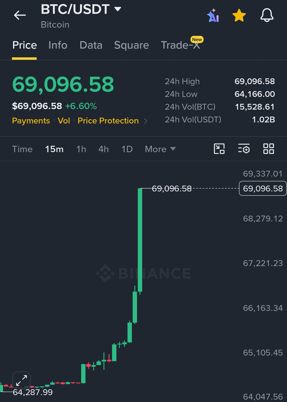Open the multi-chart grid layout icon

268,149
